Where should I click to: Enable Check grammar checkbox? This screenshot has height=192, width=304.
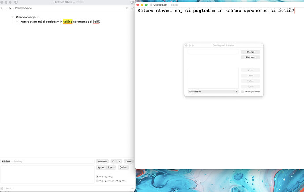point(242,92)
